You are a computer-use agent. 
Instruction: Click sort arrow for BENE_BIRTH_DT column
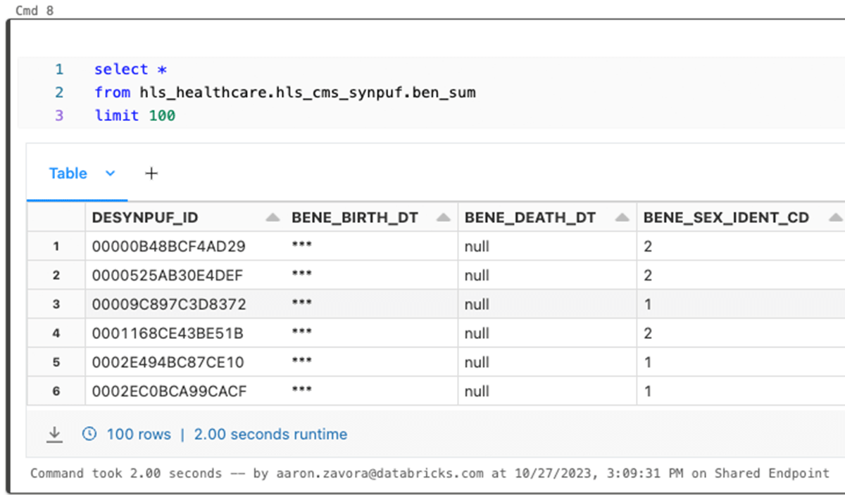[444, 218]
